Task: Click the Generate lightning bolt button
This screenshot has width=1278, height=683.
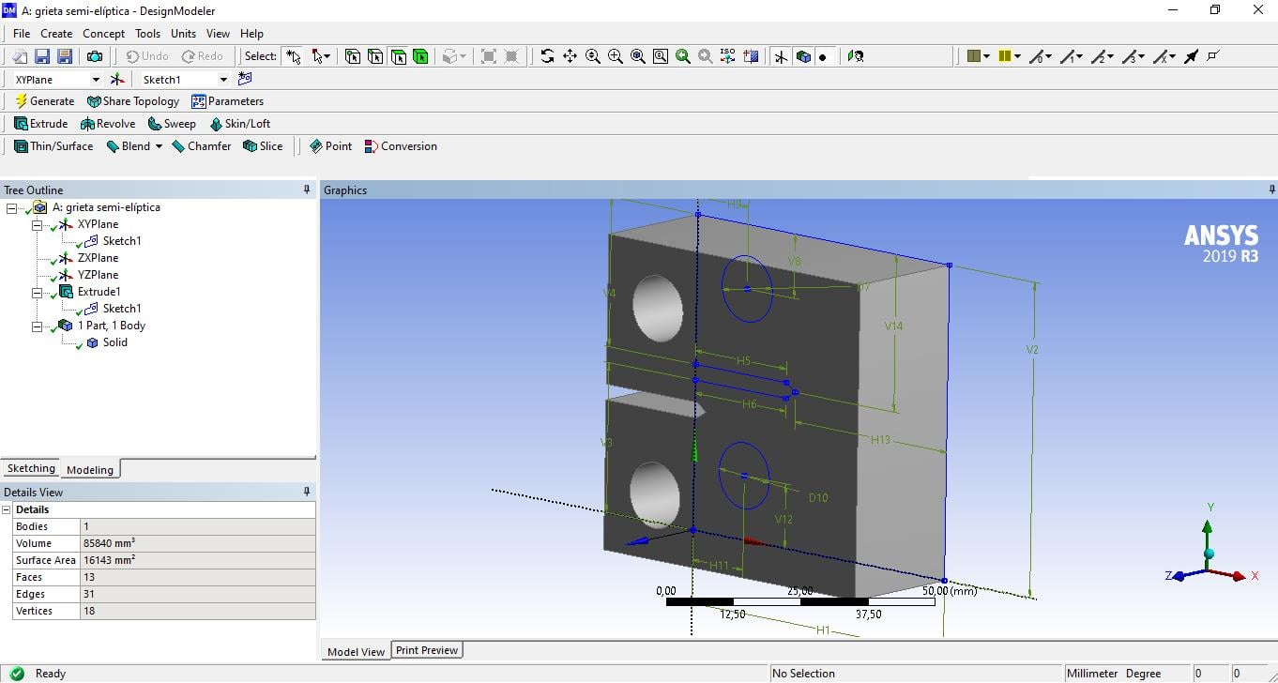Action: (x=44, y=101)
